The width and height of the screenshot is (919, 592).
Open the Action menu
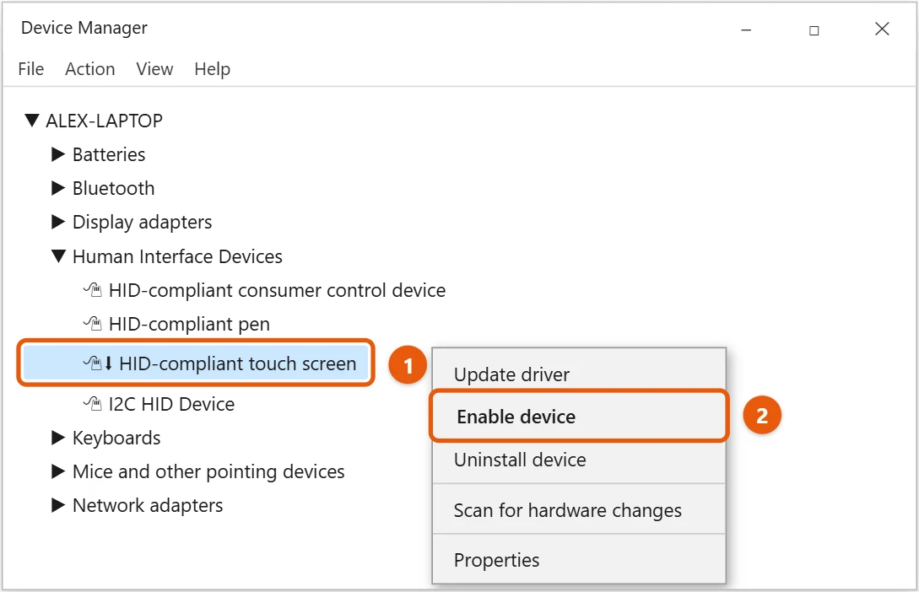point(89,69)
